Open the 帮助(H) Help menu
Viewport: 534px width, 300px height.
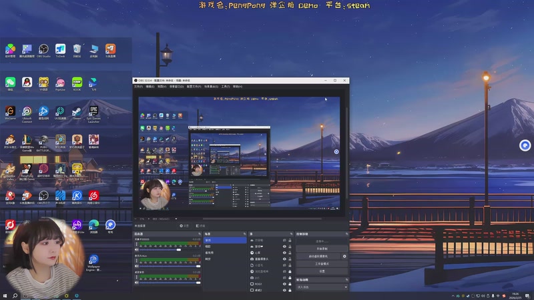[238, 87]
